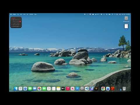Screen dimensions: 140x105
Task: Open Apple News in the dock
Action: pyautogui.click(x=73, y=89)
